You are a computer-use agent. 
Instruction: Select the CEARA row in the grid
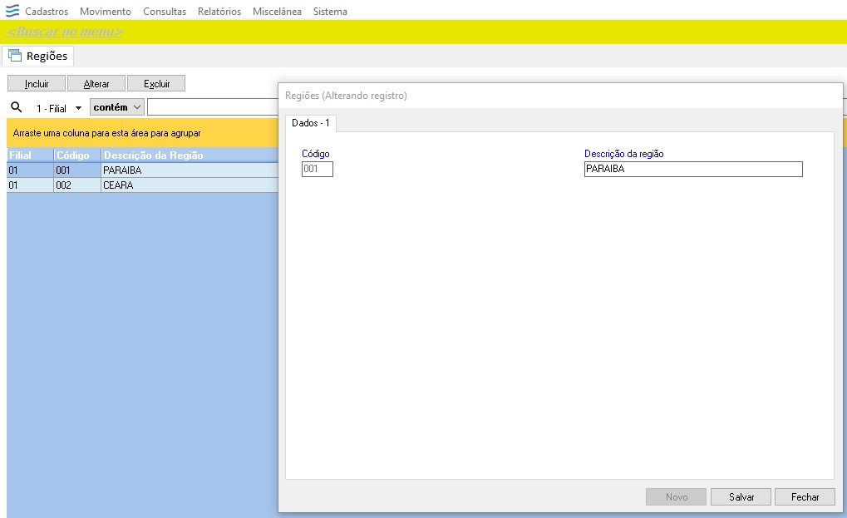click(x=143, y=185)
